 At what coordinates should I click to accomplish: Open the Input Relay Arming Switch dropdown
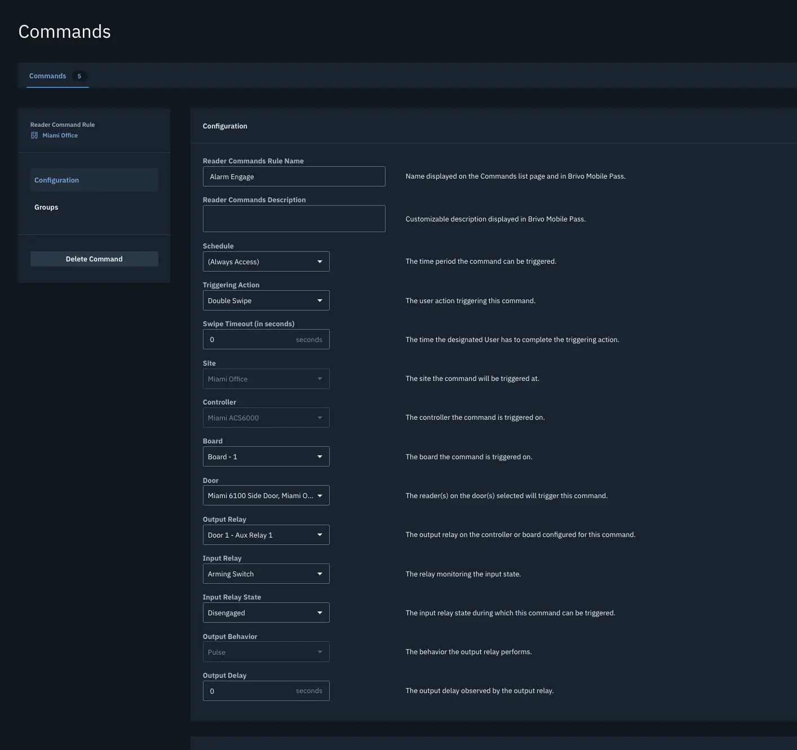[266, 574]
